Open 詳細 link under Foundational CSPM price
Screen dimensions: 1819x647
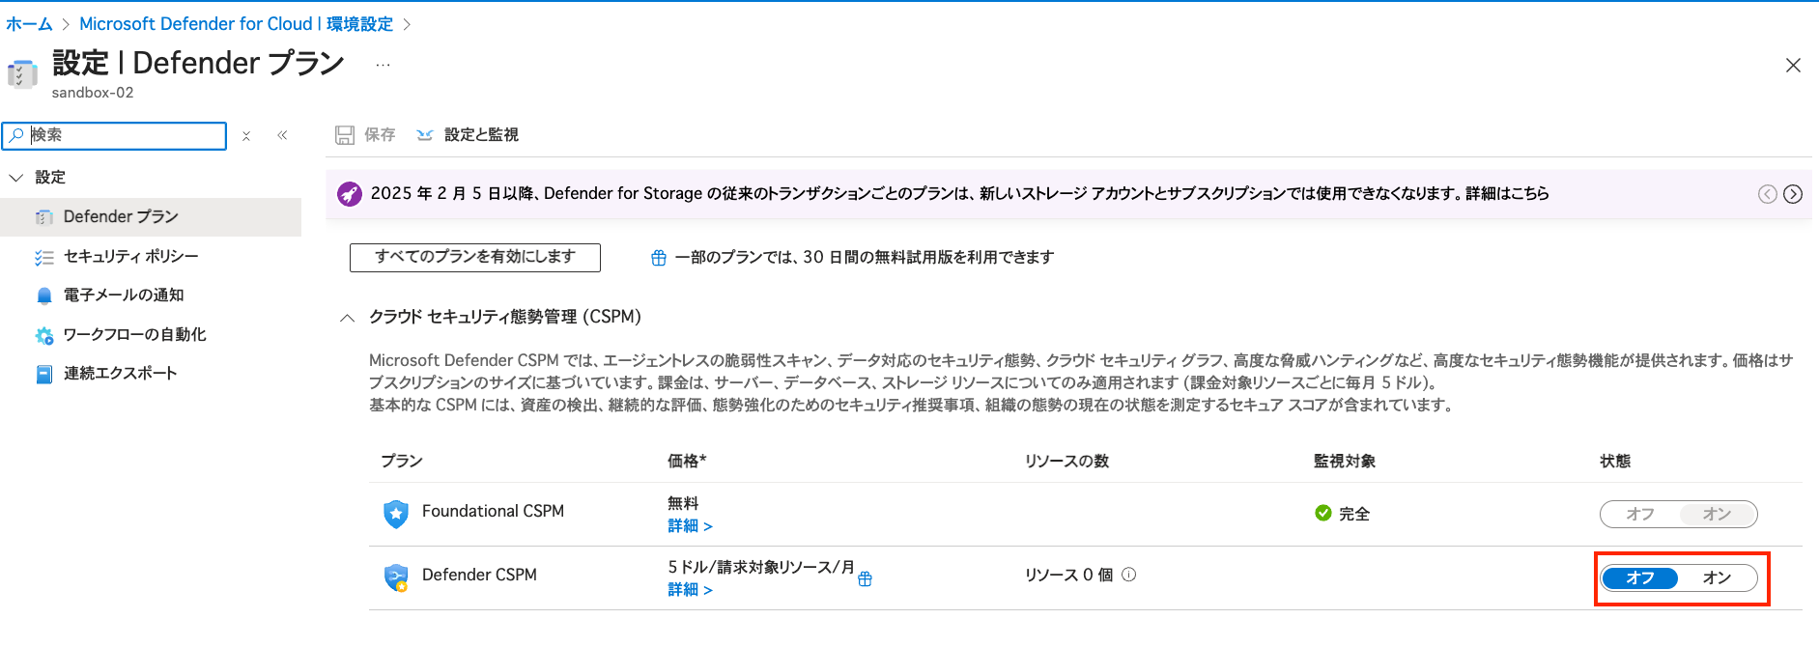tap(690, 526)
